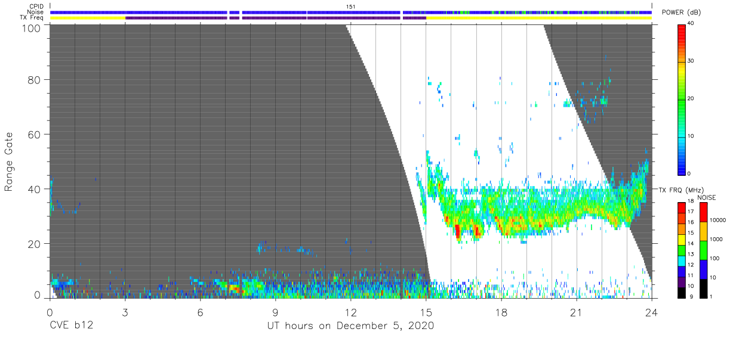Screen dimensions: 733x338
Task: Click the 14 tick on TX FRQ legend
Action: tap(692, 243)
